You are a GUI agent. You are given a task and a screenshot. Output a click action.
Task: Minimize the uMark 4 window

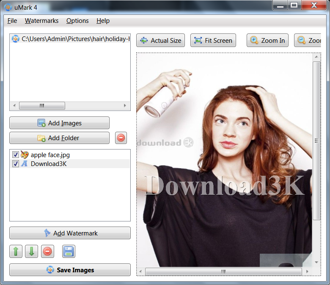click(x=280, y=5)
